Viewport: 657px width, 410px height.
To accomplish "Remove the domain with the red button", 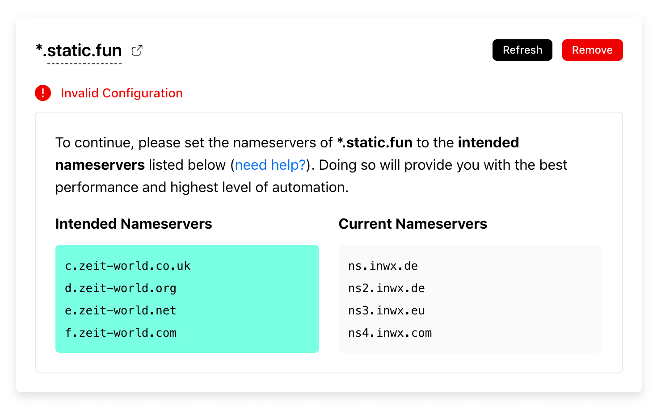I will point(592,50).
